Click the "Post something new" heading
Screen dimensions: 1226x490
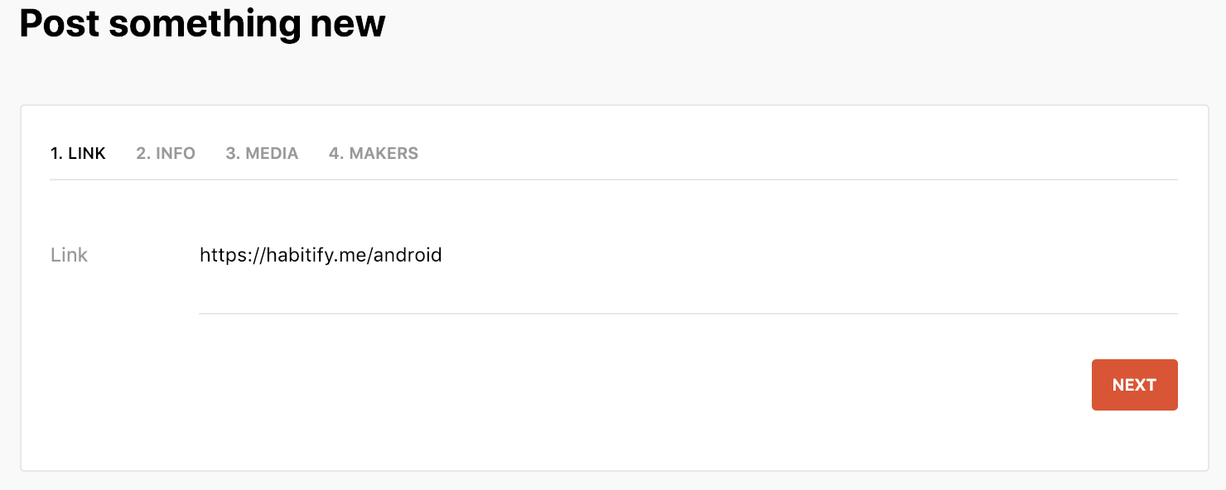202,23
